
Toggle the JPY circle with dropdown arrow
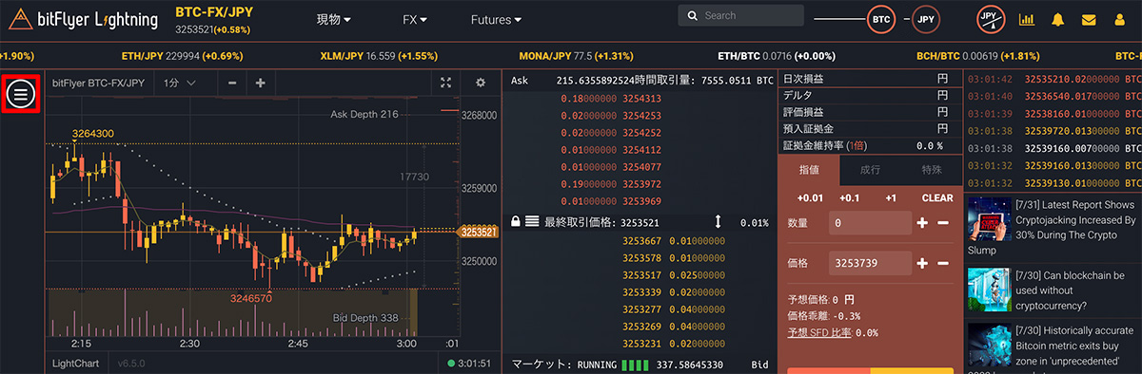991,19
